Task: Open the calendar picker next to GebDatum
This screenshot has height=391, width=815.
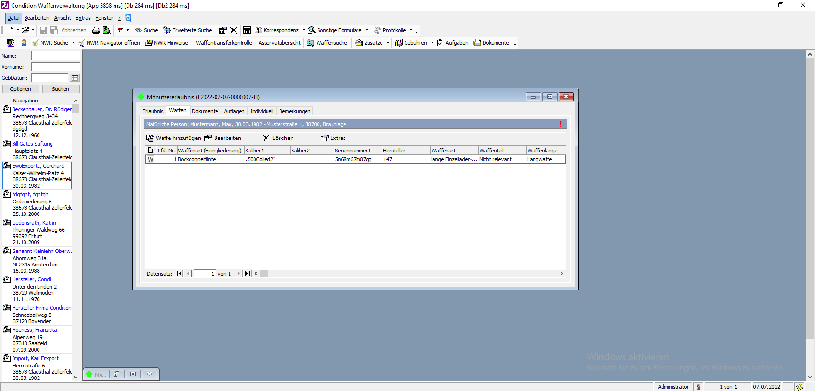Action: tap(75, 78)
